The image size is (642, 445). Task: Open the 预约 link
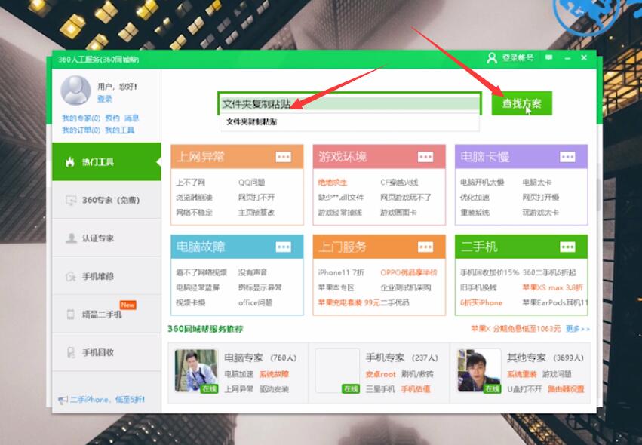pyautogui.click(x=112, y=118)
